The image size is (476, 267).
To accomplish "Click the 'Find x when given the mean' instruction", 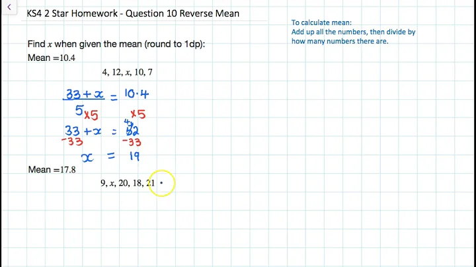I will (116, 44).
